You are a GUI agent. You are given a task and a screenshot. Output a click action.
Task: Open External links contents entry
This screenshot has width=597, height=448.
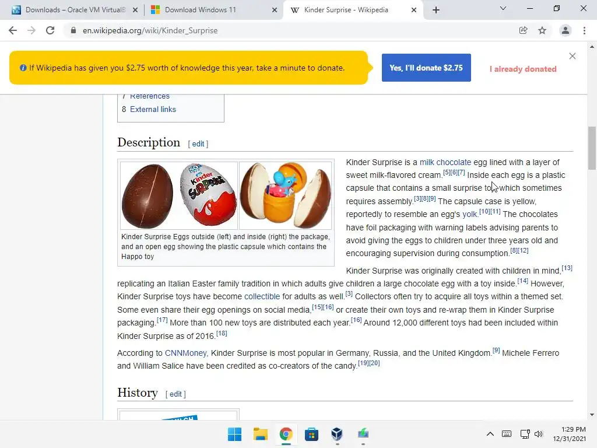pos(153,109)
